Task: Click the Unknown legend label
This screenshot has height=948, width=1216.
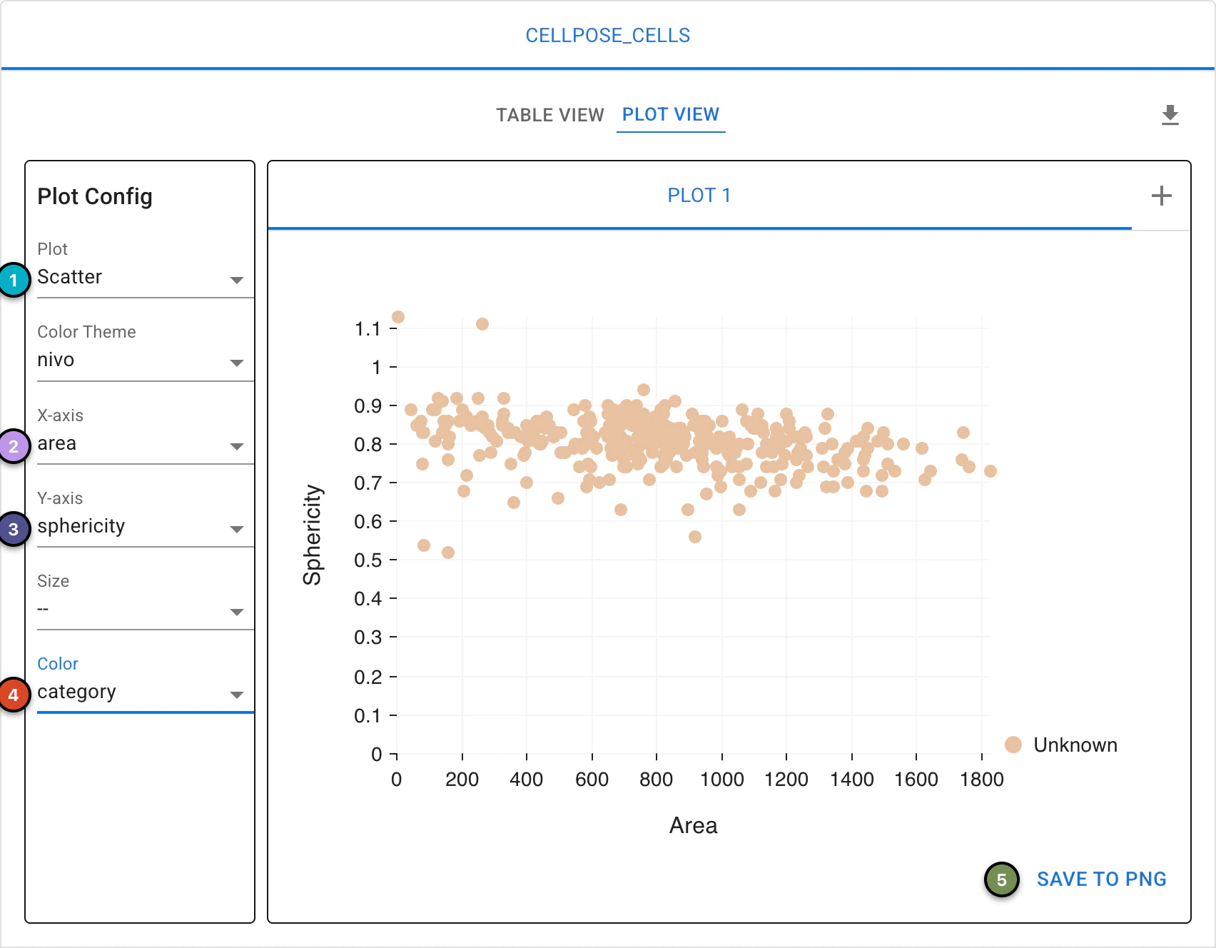Action: click(1075, 745)
